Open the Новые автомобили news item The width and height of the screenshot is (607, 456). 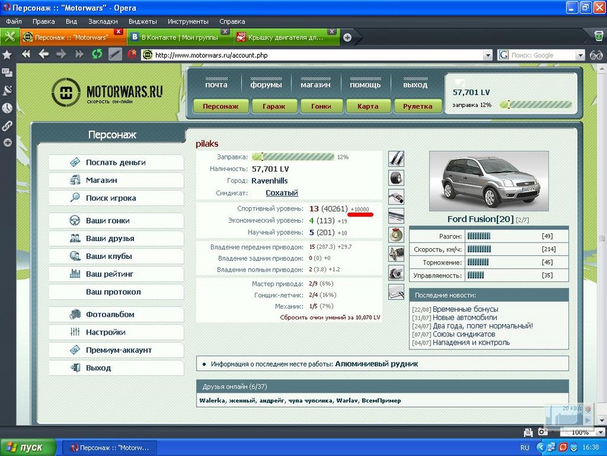point(465,318)
